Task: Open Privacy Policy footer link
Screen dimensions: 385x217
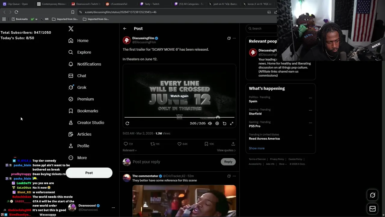Action: [x=277, y=159]
